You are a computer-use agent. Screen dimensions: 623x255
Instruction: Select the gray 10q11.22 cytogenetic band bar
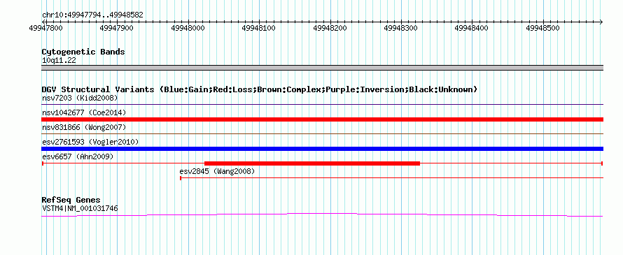[322, 68]
